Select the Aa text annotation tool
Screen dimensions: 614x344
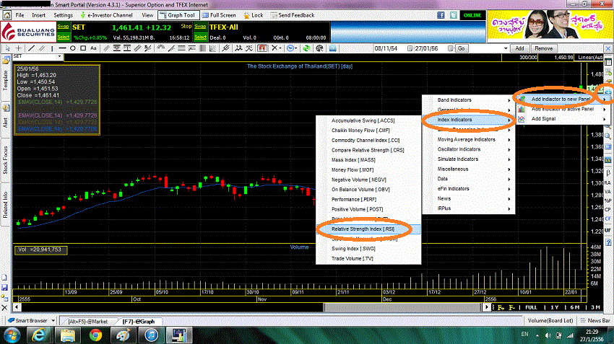tap(93, 48)
